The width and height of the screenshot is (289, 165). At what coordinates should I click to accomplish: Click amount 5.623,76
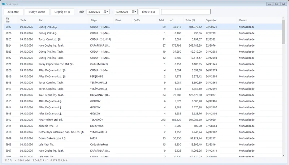pos(197,114)
